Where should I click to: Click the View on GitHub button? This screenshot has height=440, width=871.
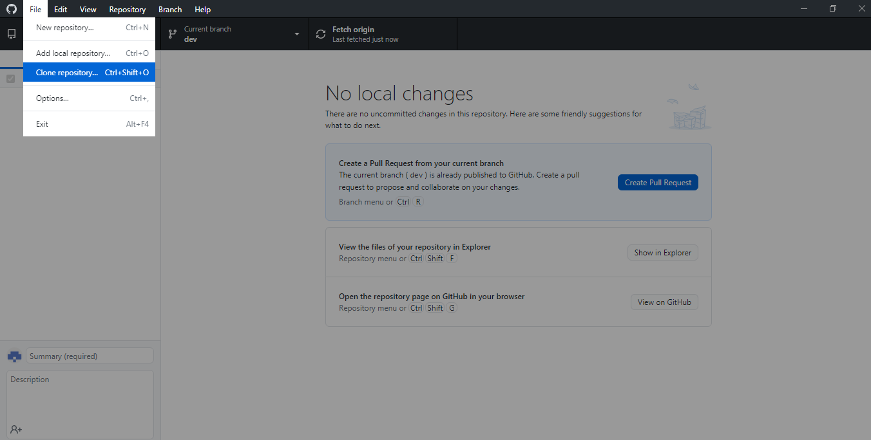[x=664, y=302]
